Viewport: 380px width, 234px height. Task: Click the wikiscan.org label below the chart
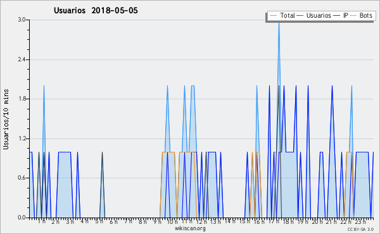coord(190,228)
